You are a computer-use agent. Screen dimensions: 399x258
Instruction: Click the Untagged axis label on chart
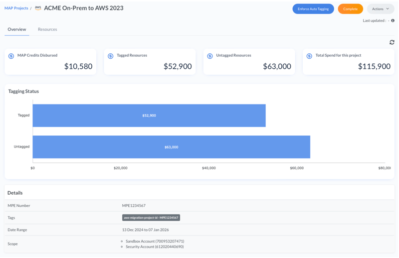pos(21,146)
